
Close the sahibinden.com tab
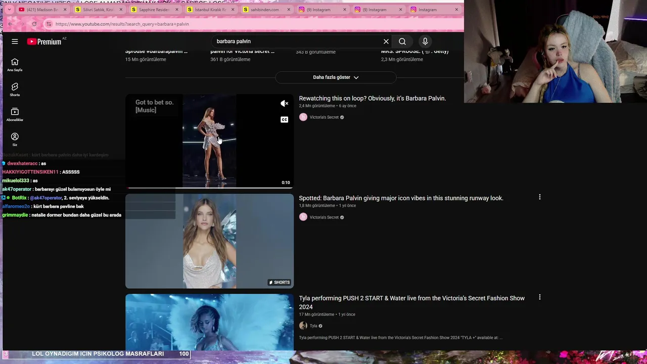pyautogui.click(x=289, y=10)
